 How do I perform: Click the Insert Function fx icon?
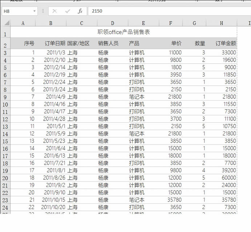coord(80,11)
